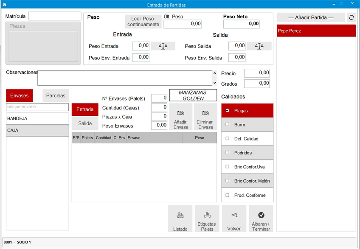Image resolution: width=360 pixels, height=249 pixels.
Task: Click the Peso column header in table
Action: pos(200,138)
